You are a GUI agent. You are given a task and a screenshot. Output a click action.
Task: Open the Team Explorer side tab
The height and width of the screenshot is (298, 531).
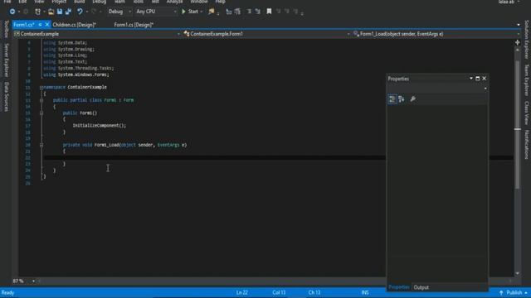[527, 80]
